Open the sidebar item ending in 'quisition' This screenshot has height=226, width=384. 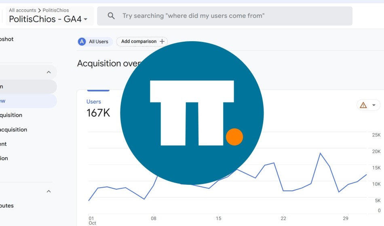click(x=11, y=115)
